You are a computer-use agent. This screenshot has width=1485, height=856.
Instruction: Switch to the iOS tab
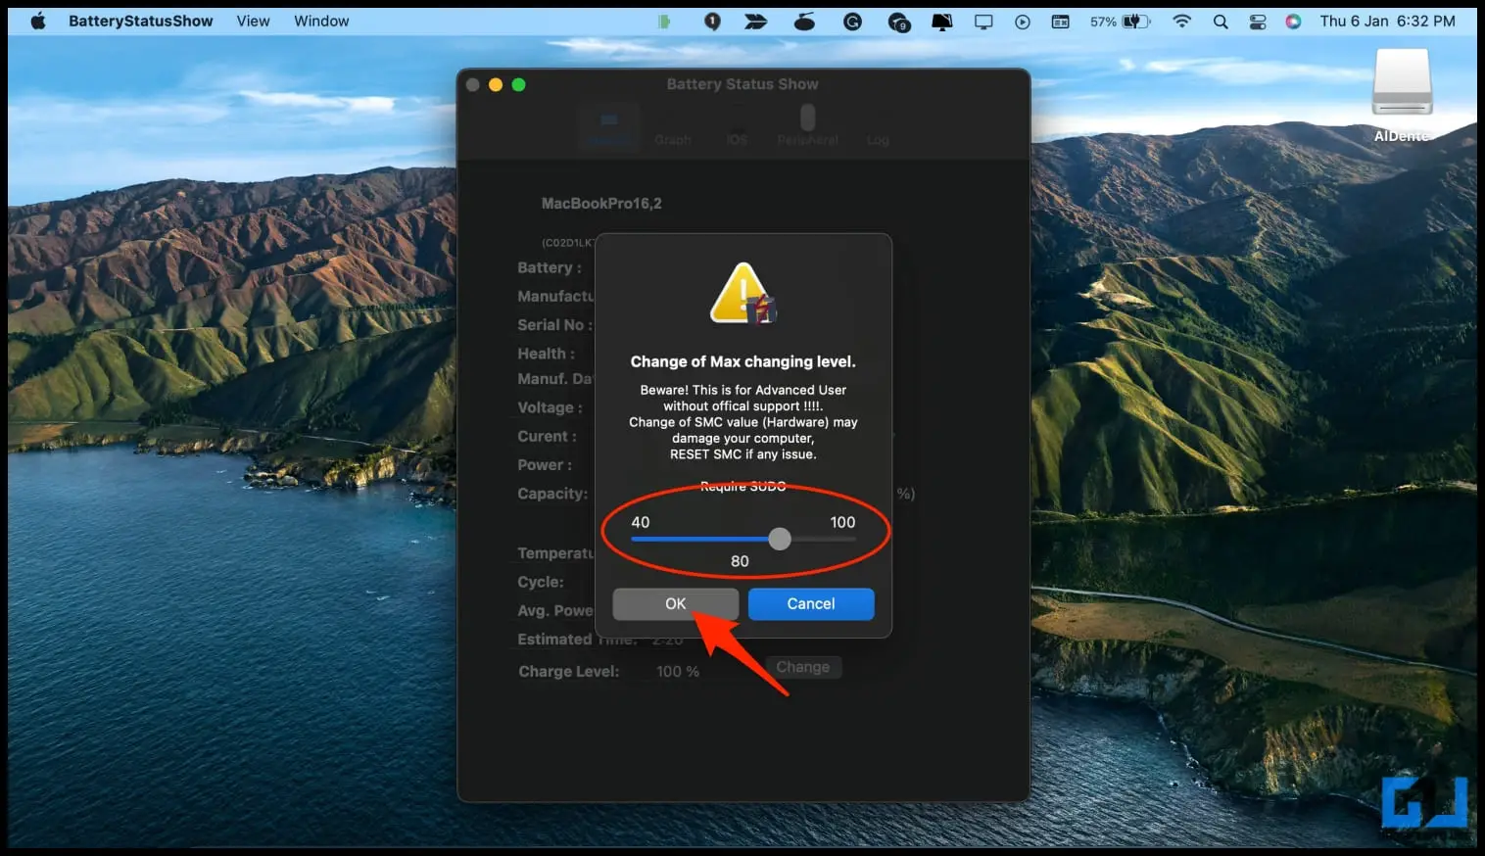pyautogui.click(x=737, y=128)
